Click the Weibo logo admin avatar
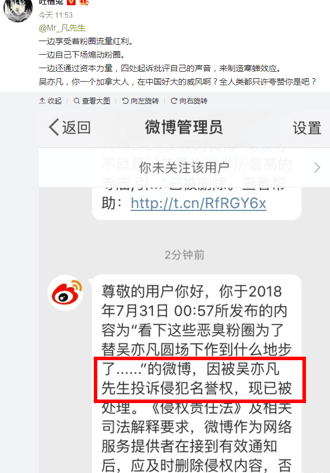Screen dimensions: 330x473 click(65, 293)
